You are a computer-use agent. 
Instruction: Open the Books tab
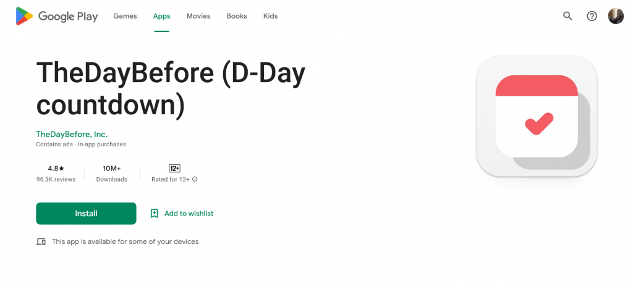coord(237,16)
